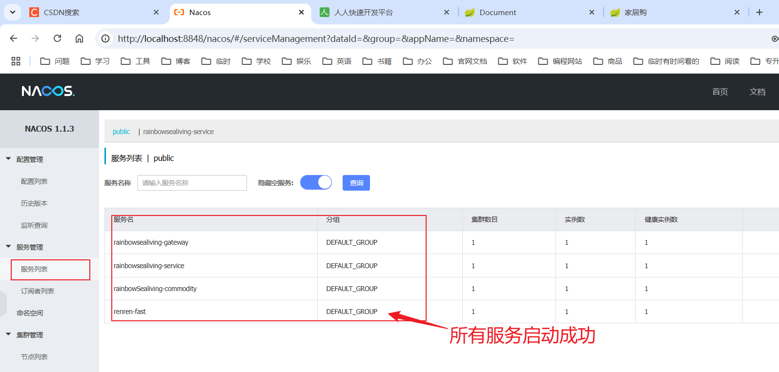Click the renren-fast service name
Viewport: 779px width, 372px height.
tap(130, 312)
